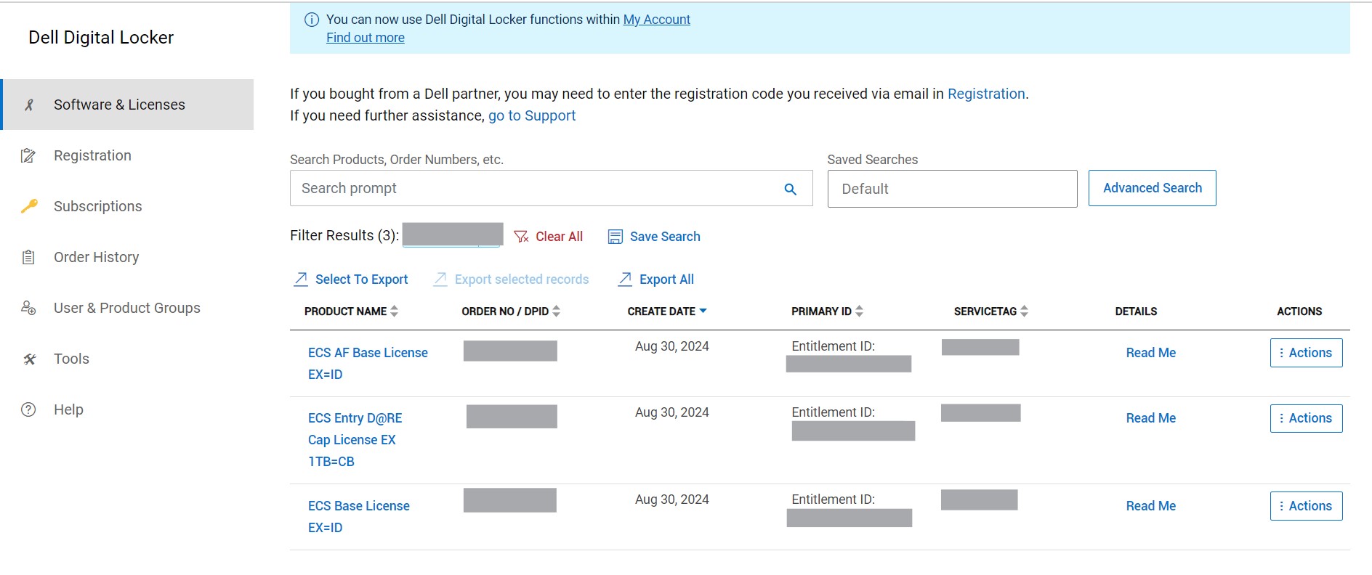The height and width of the screenshot is (575, 1372).
Task: Open the Saved Searches Default dropdown
Action: coord(951,189)
